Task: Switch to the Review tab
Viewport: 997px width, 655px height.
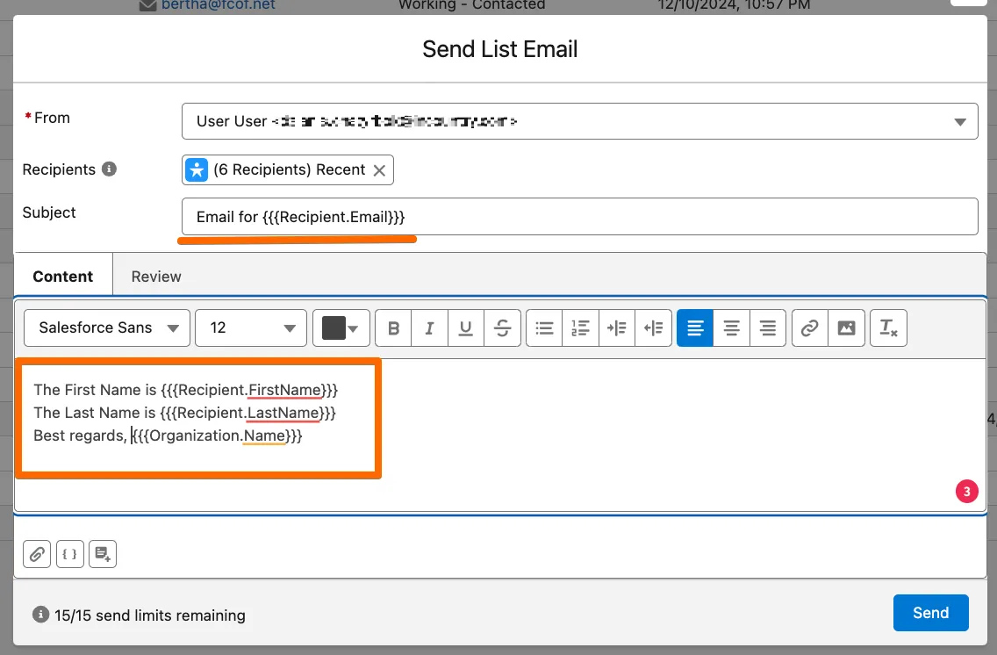Action: [156, 276]
